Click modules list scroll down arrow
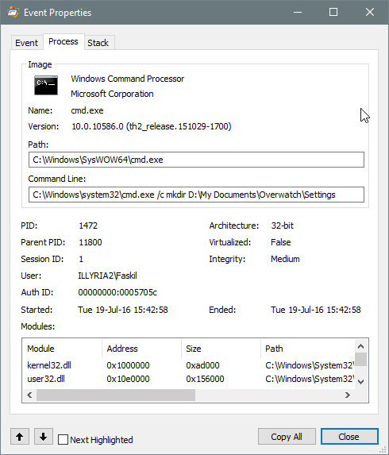The image size is (389, 455). click(x=361, y=382)
